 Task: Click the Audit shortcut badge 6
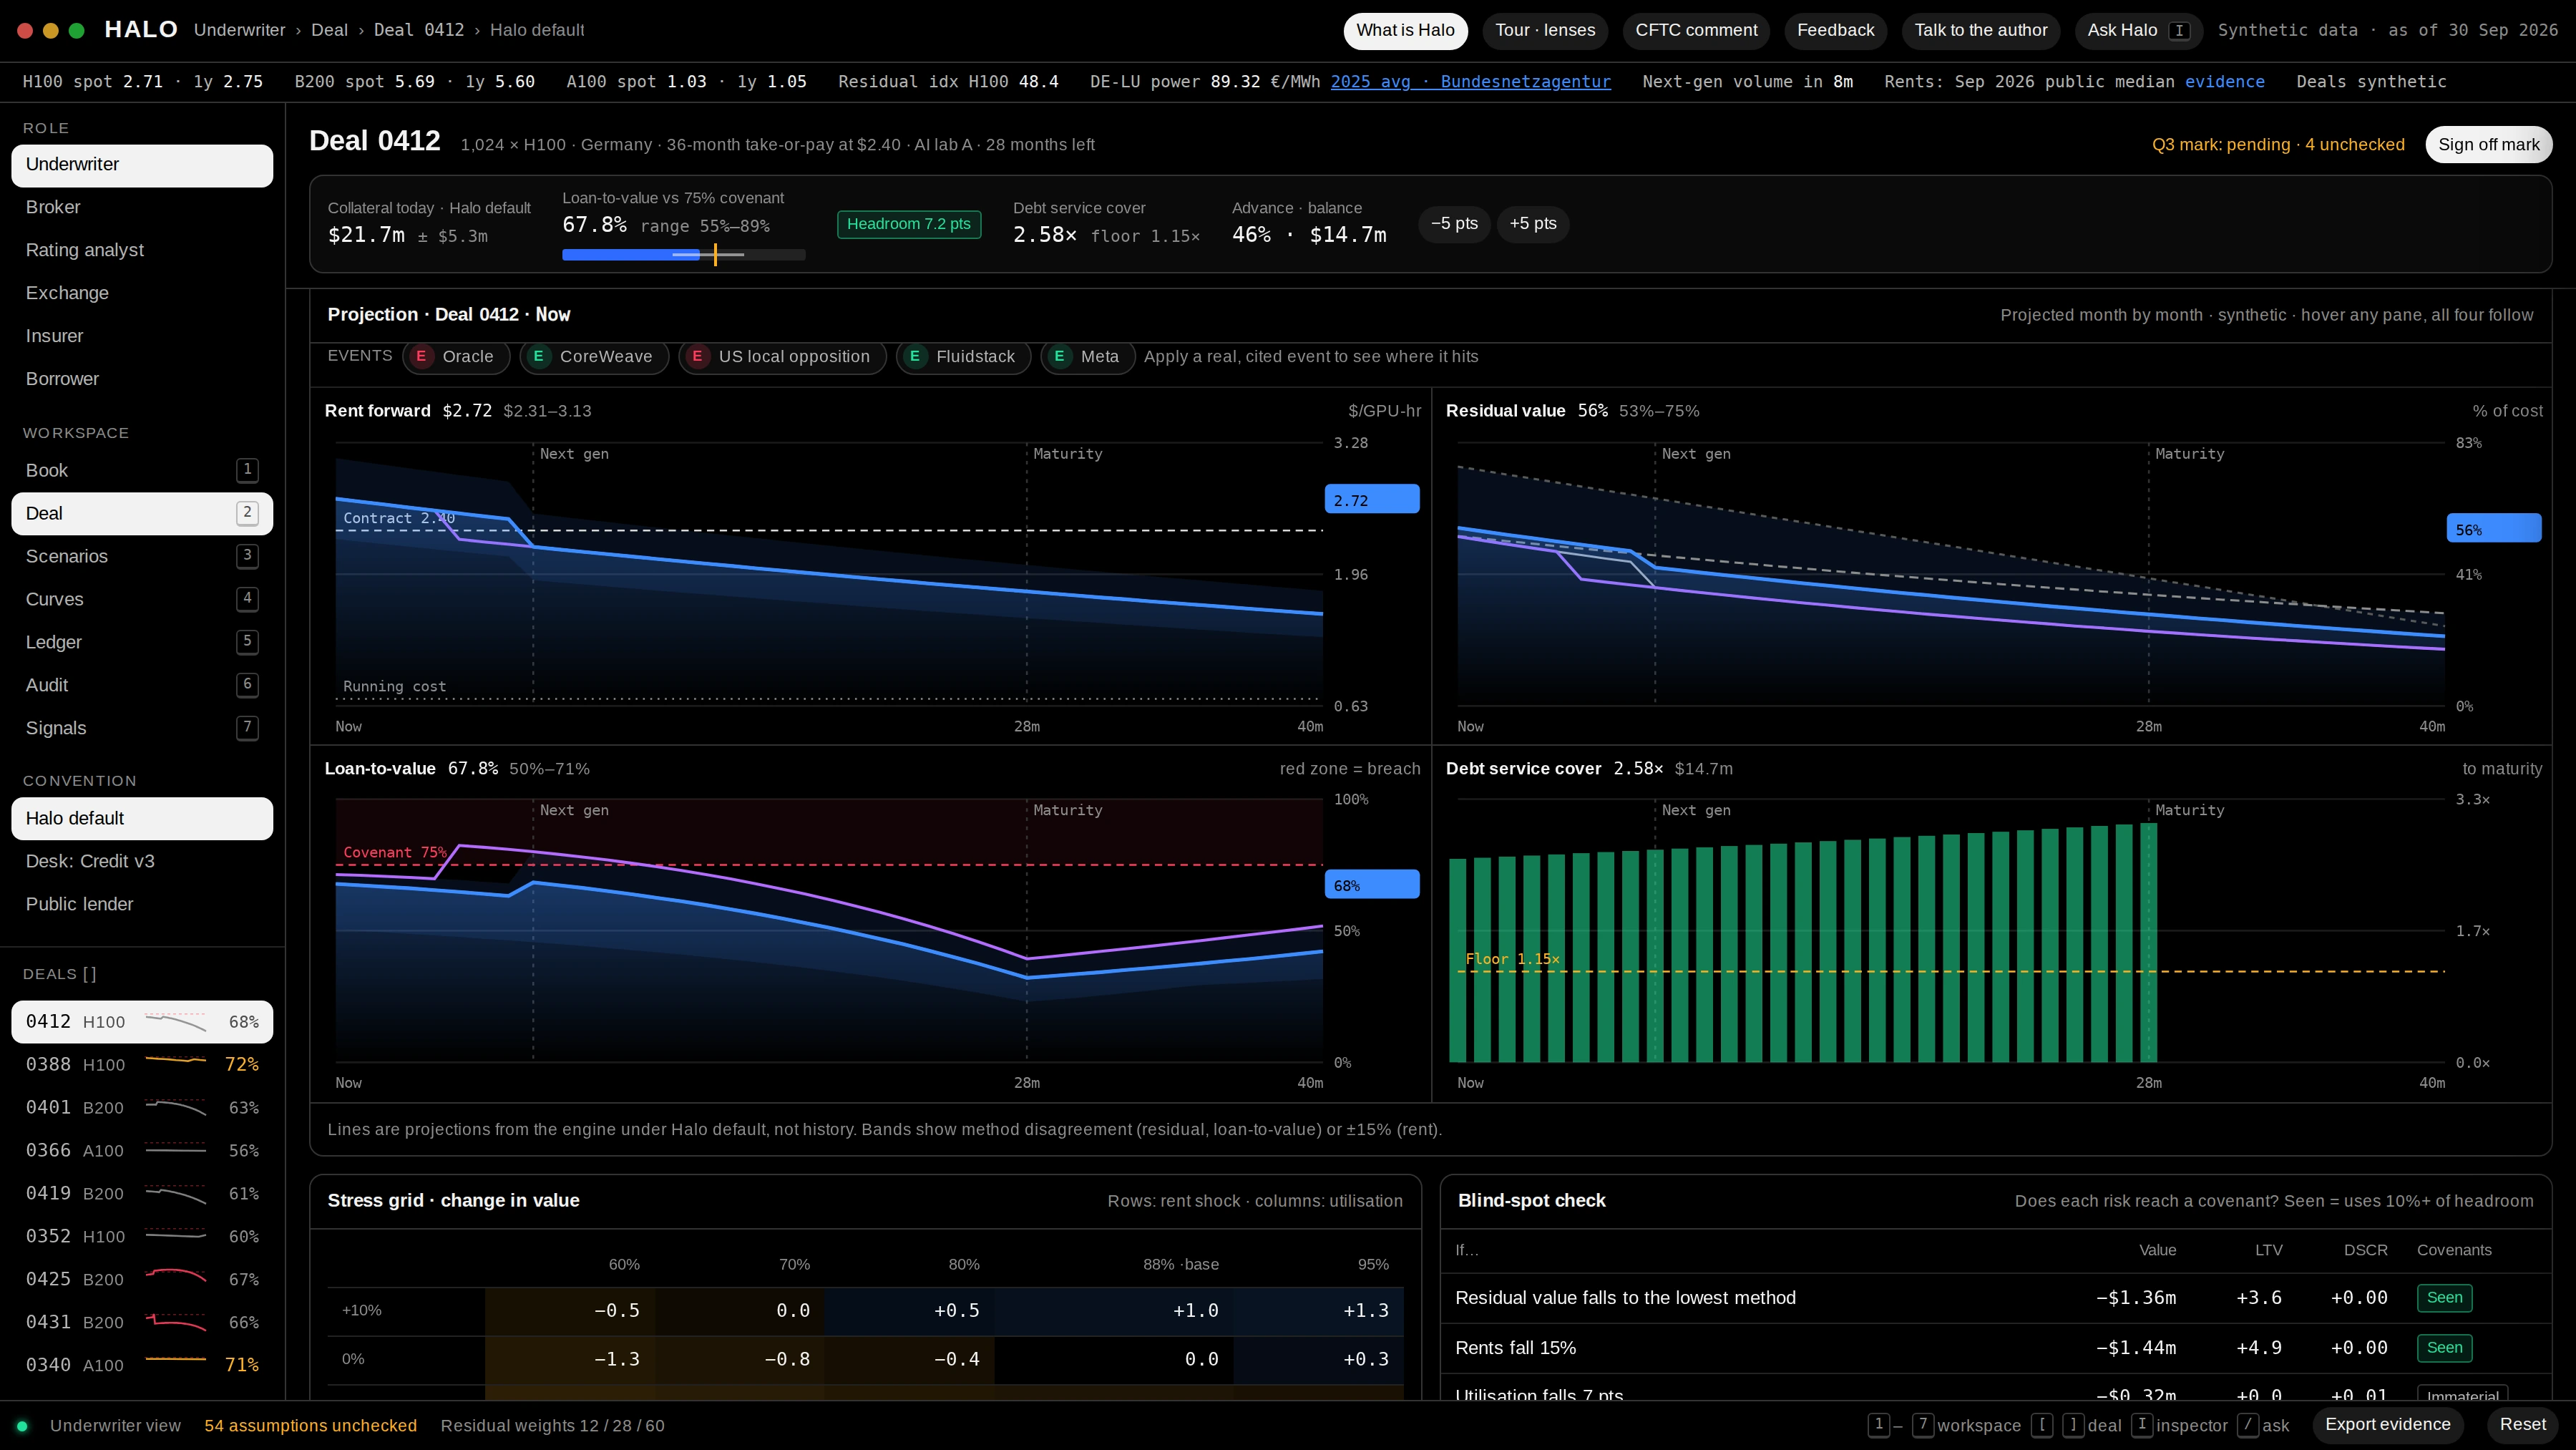[247, 685]
